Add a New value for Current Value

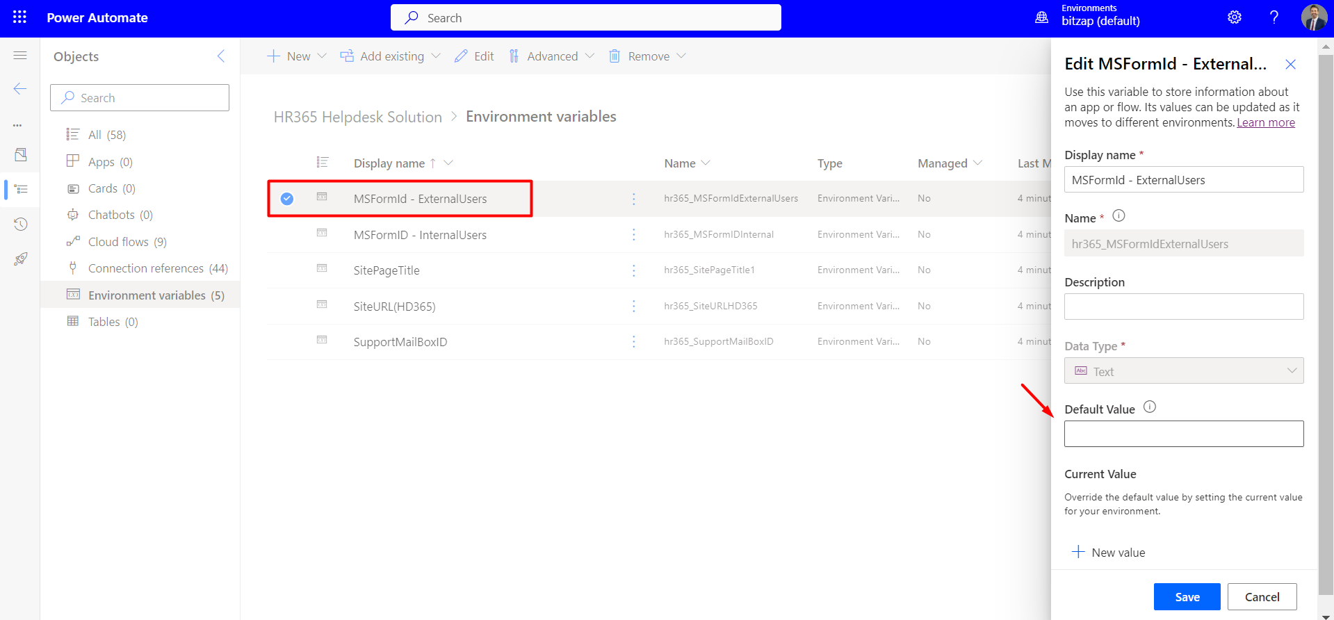pos(1109,553)
